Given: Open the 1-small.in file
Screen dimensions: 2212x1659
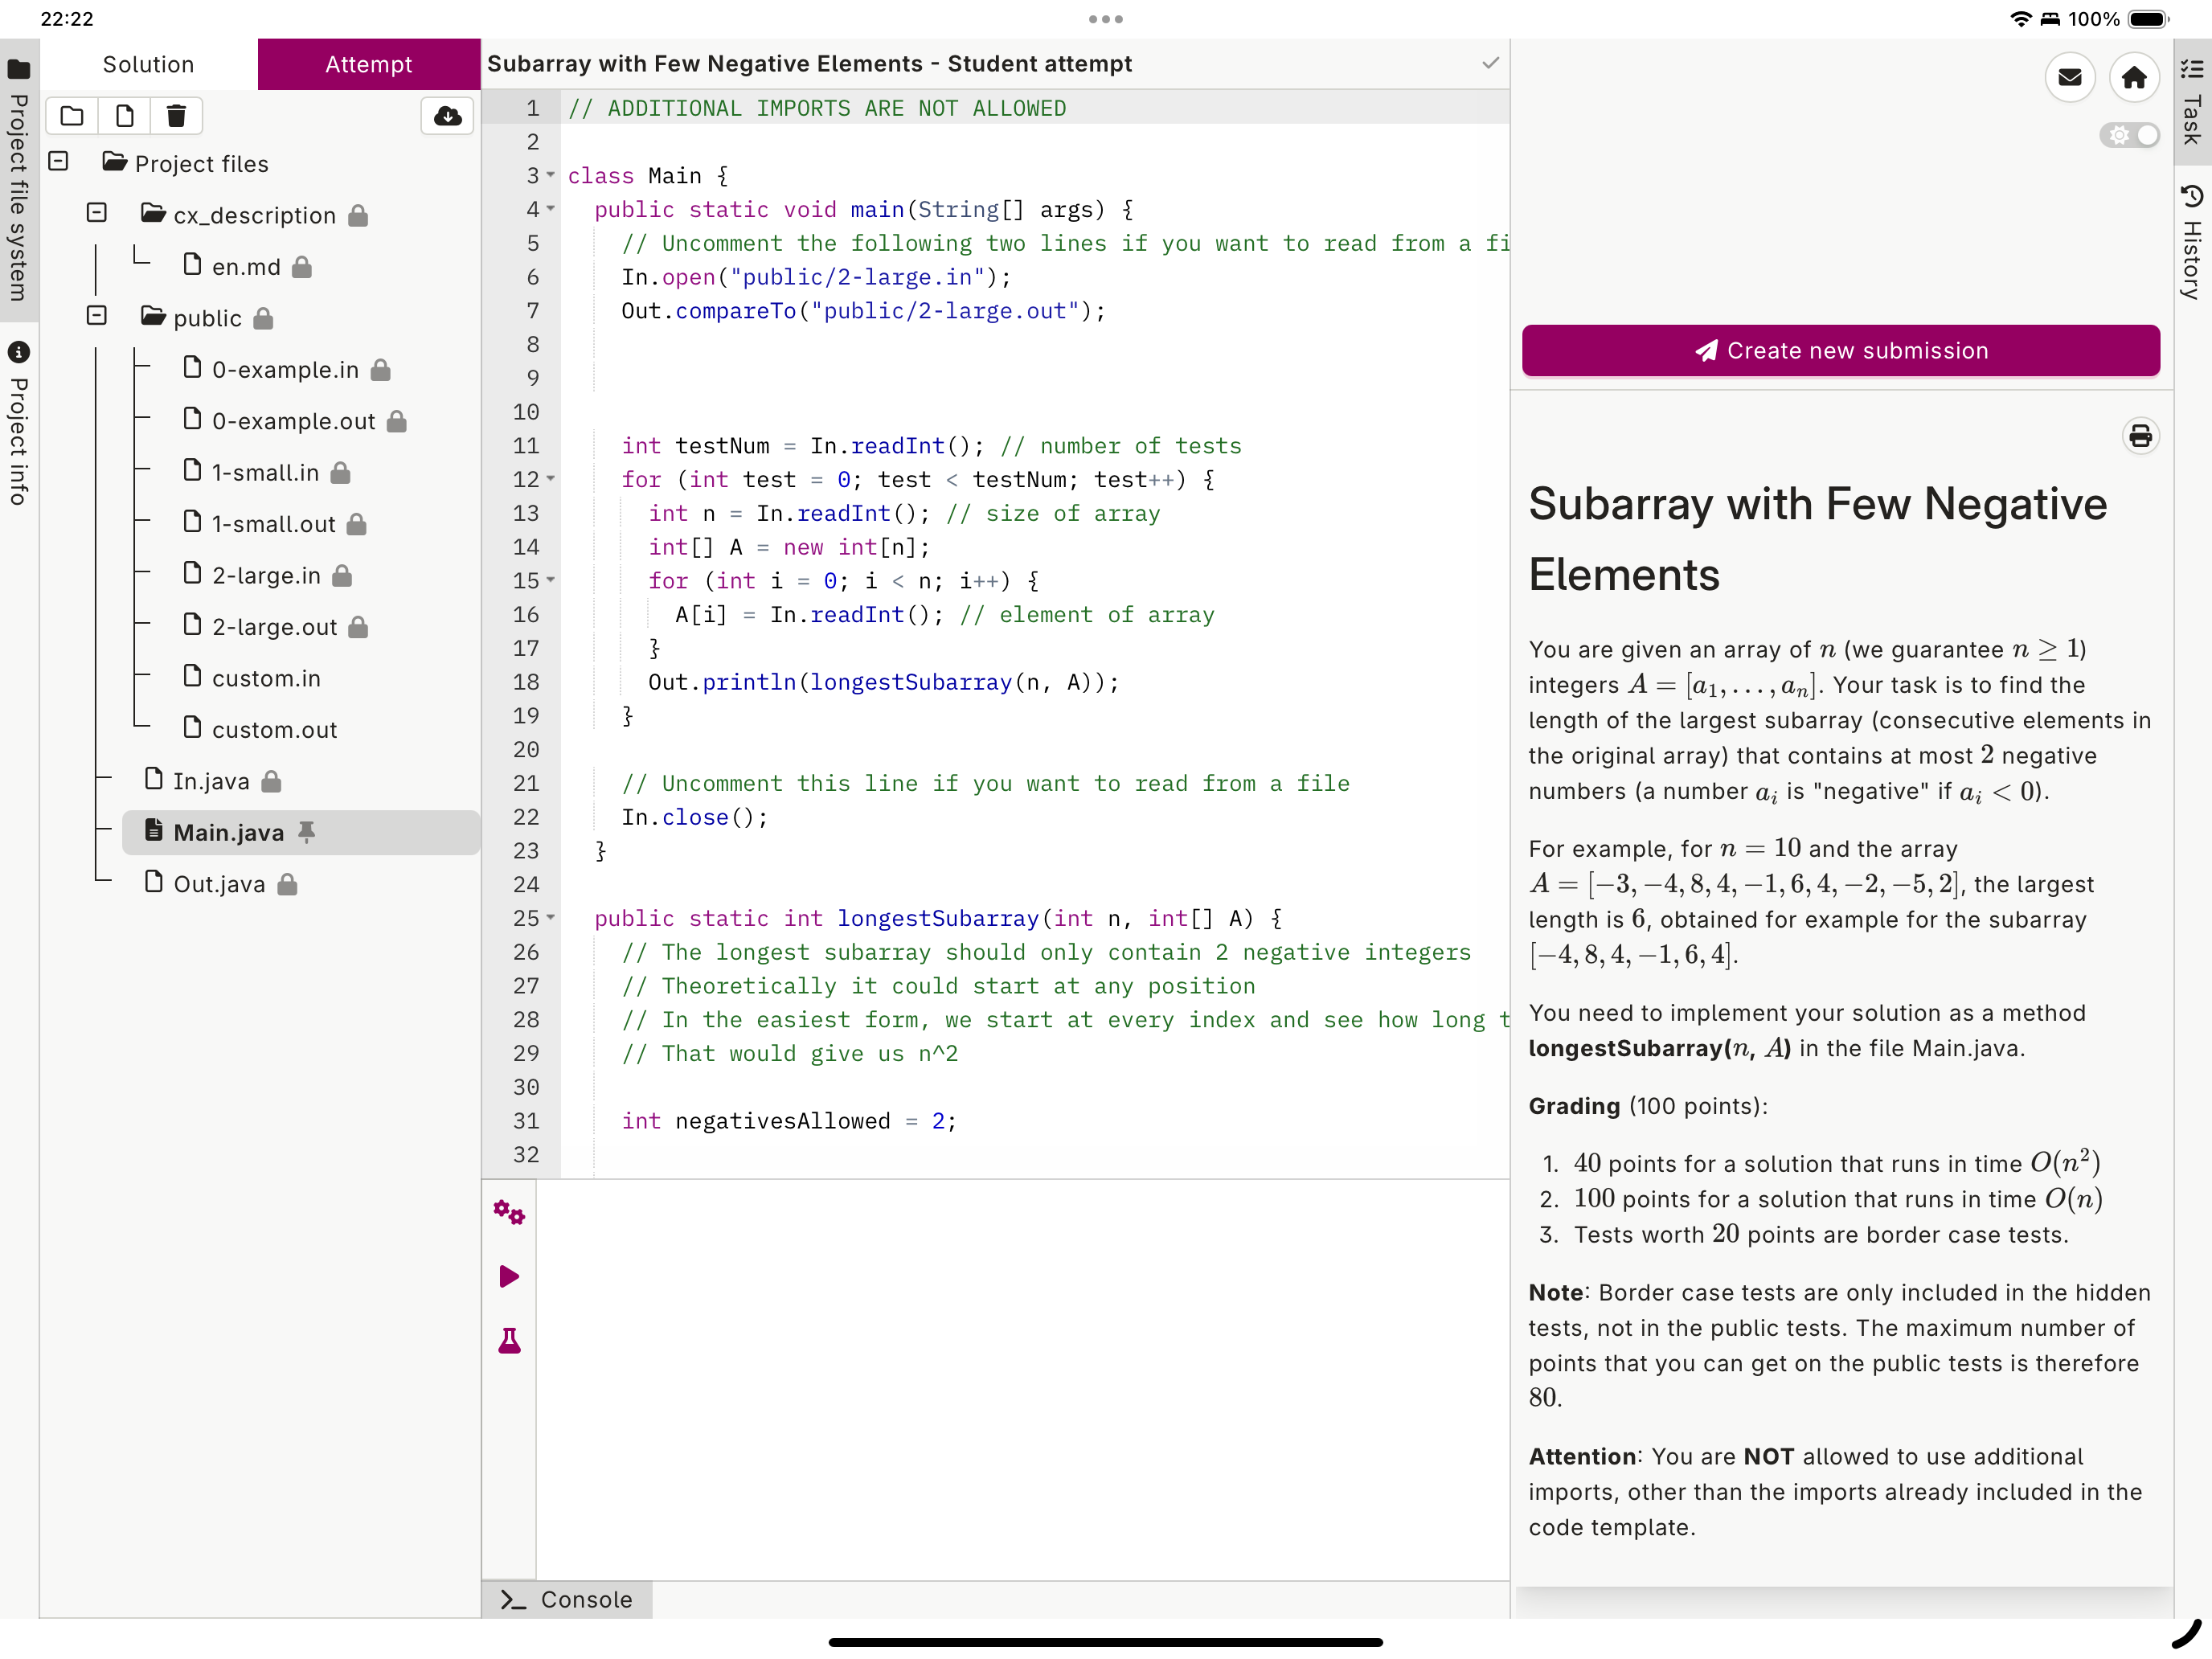Looking at the screenshot, I should point(265,472).
